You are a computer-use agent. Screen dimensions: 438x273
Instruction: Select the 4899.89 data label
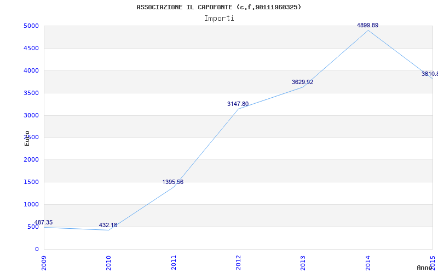pyautogui.click(x=367, y=25)
